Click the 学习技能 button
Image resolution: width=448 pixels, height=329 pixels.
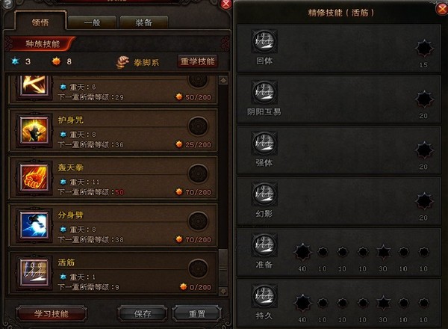click(52, 313)
